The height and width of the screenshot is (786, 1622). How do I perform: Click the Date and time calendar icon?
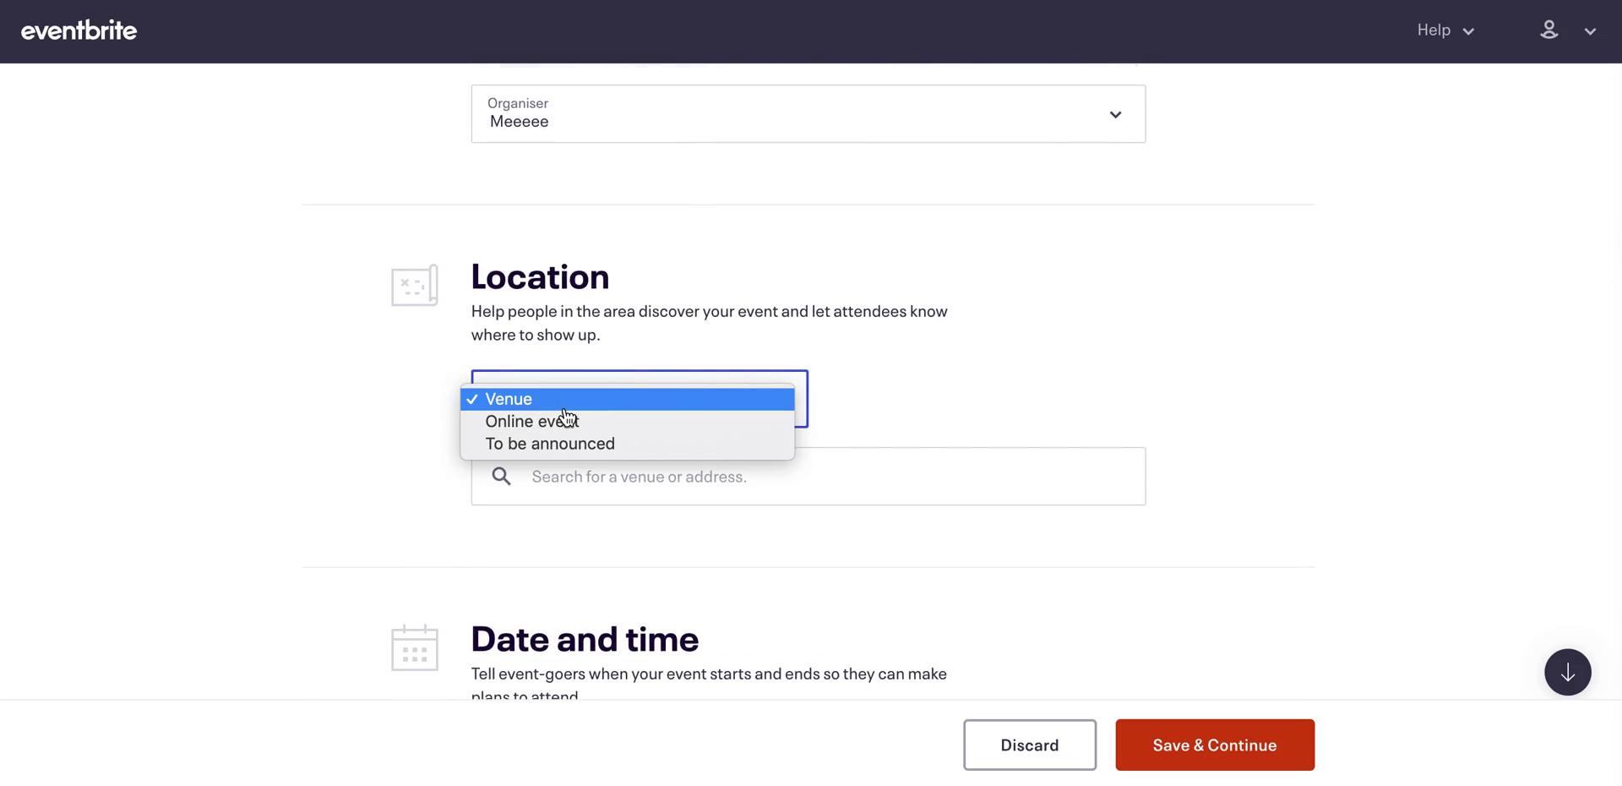click(x=415, y=648)
